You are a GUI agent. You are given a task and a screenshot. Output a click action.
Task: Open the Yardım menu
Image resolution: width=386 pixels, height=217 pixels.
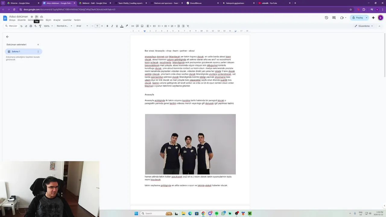point(77,20)
